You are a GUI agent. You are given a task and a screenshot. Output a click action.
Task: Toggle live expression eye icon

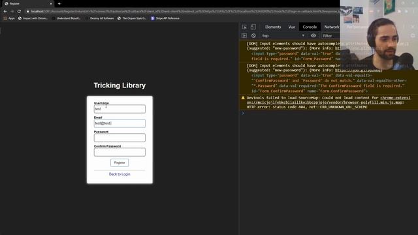(x=313, y=36)
